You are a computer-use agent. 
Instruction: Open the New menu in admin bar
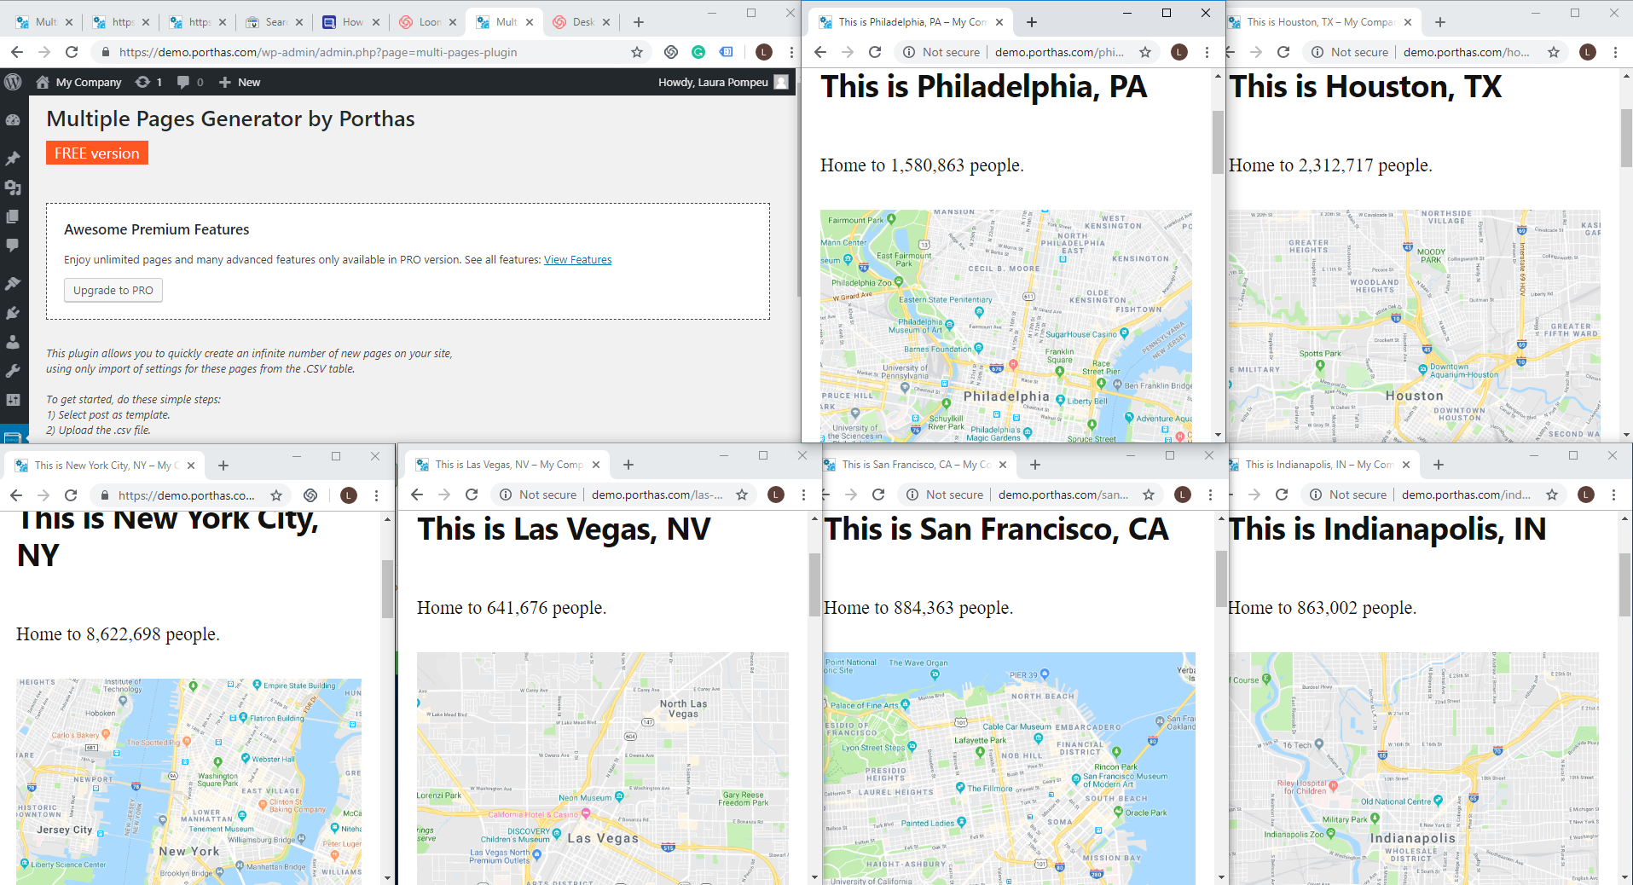coord(240,82)
